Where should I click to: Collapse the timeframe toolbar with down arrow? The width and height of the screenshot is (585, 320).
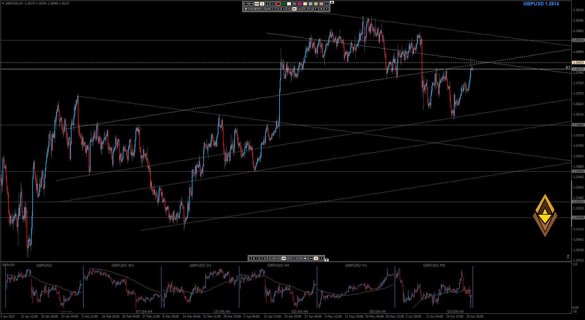[x=327, y=260]
